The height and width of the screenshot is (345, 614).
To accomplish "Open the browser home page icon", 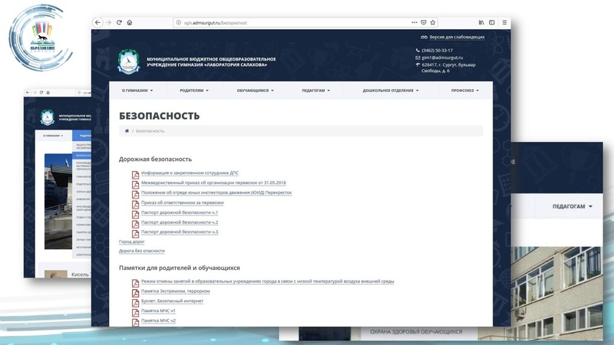I will [130, 23].
